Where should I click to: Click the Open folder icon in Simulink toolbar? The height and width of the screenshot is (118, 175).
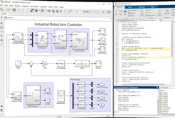pos(8,10)
